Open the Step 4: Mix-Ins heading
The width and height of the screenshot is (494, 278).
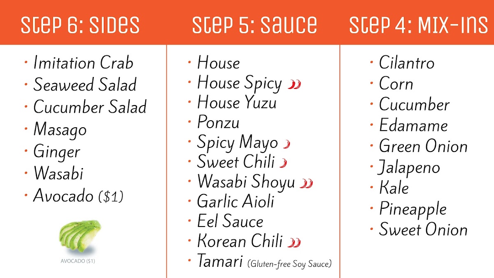(x=419, y=25)
